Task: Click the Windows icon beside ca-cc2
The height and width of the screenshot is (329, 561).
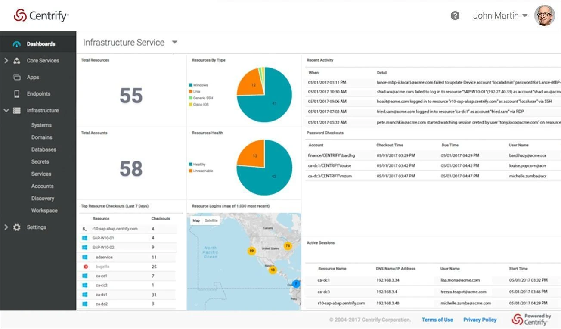Action: tap(85, 285)
